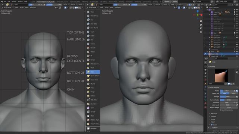Toggle the Proportions collection exclude checkbox
239x134 pixels.
coord(235,12)
